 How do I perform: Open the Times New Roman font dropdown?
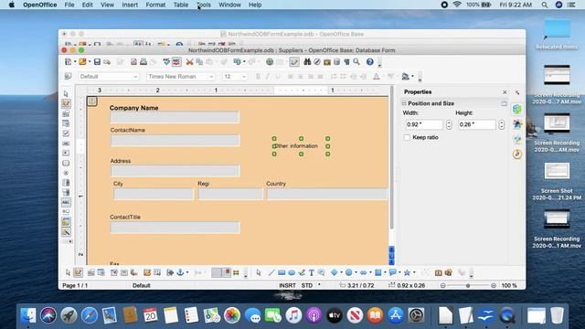tap(211, 77)
